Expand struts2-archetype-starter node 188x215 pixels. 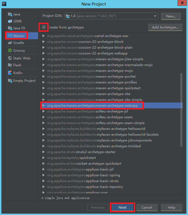tap(44, 152)
